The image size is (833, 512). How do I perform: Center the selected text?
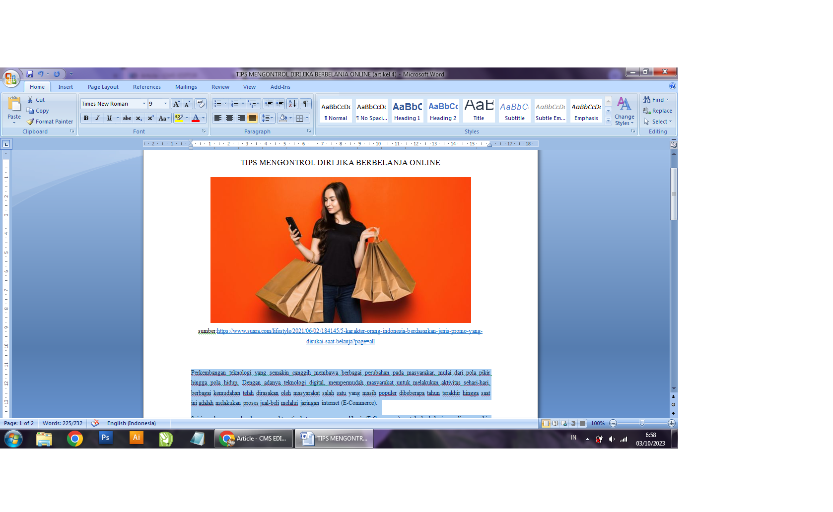pyautogui.click(x=229, y=118)
